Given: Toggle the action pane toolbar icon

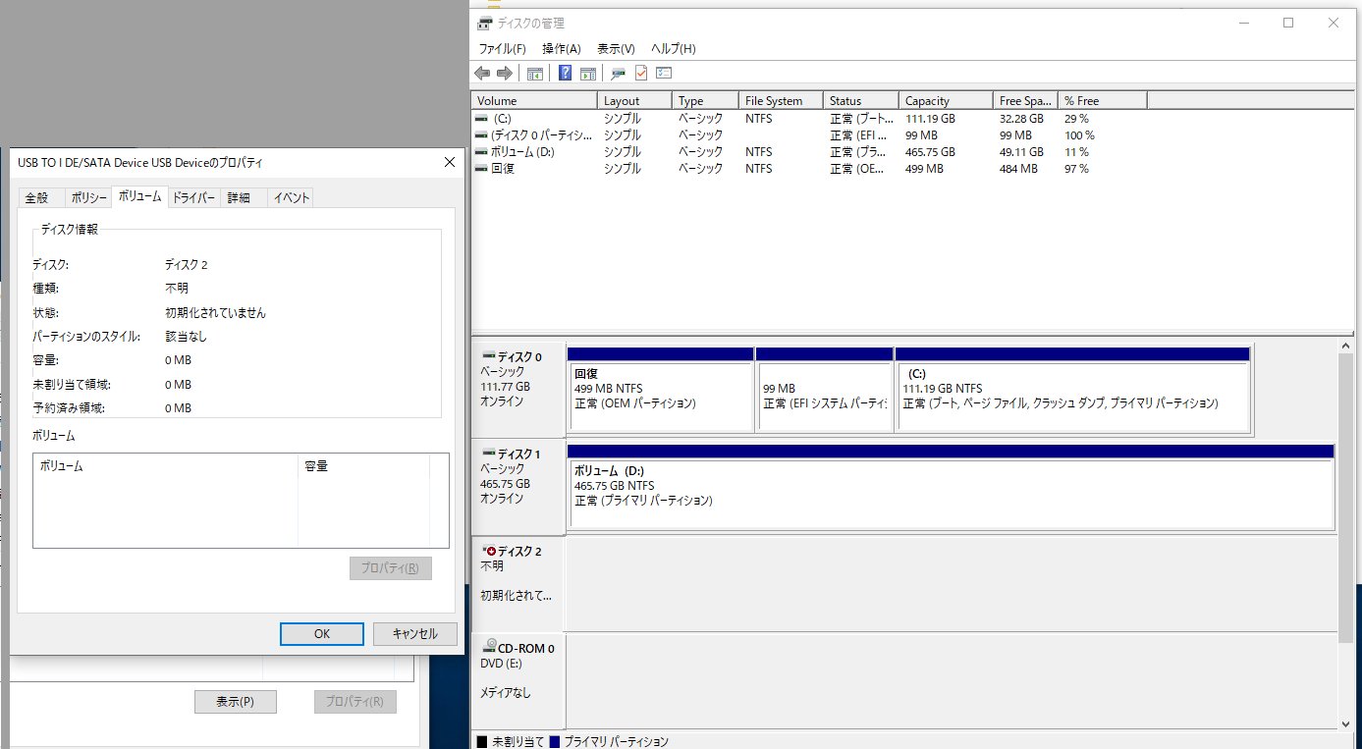Looking at the screenshot, I should point(588,74).
